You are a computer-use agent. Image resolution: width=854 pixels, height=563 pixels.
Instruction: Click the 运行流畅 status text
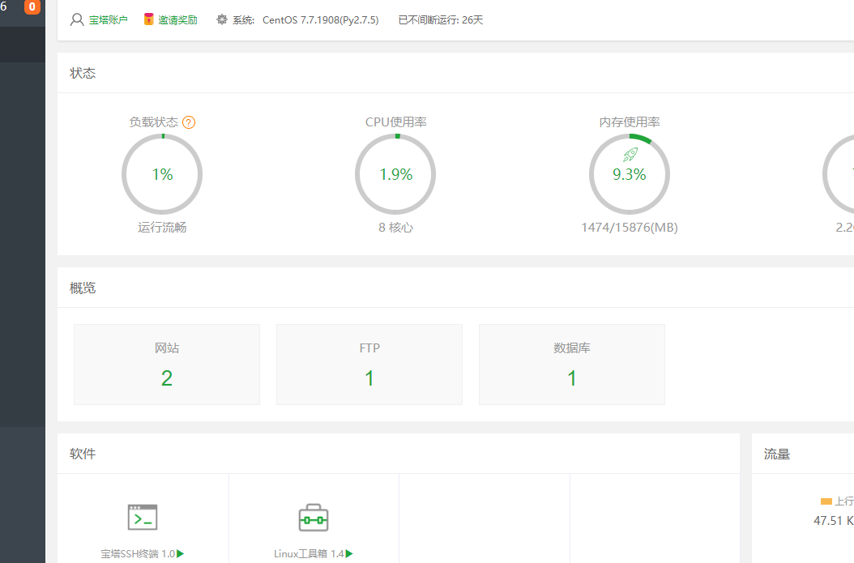pos(162,228)
